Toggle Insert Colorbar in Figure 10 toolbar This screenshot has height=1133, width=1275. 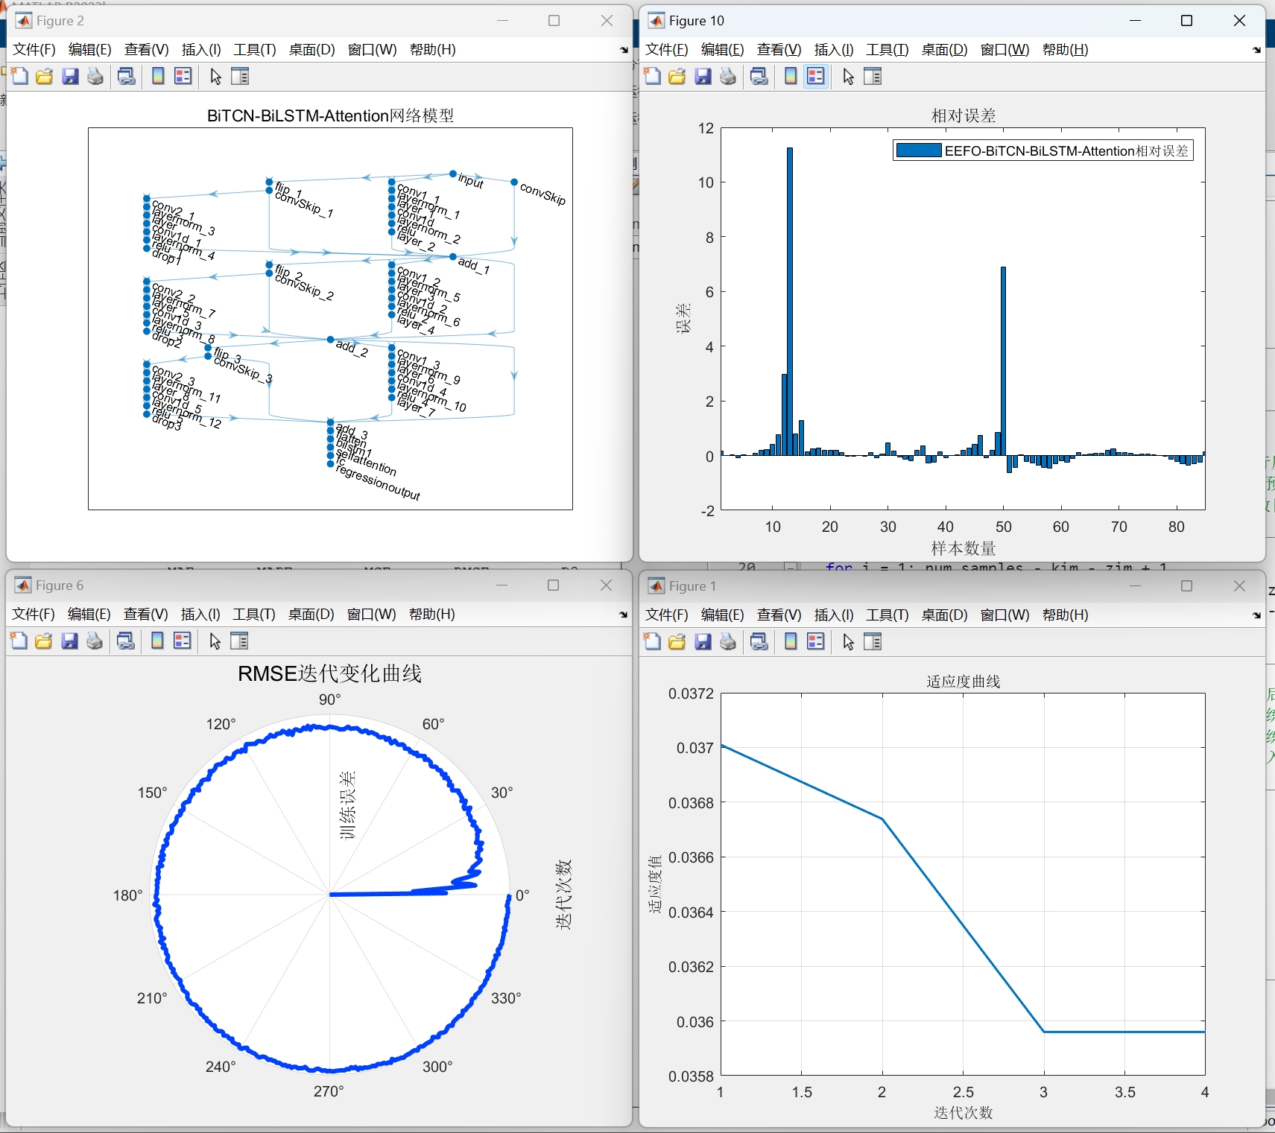coord(791,76)
